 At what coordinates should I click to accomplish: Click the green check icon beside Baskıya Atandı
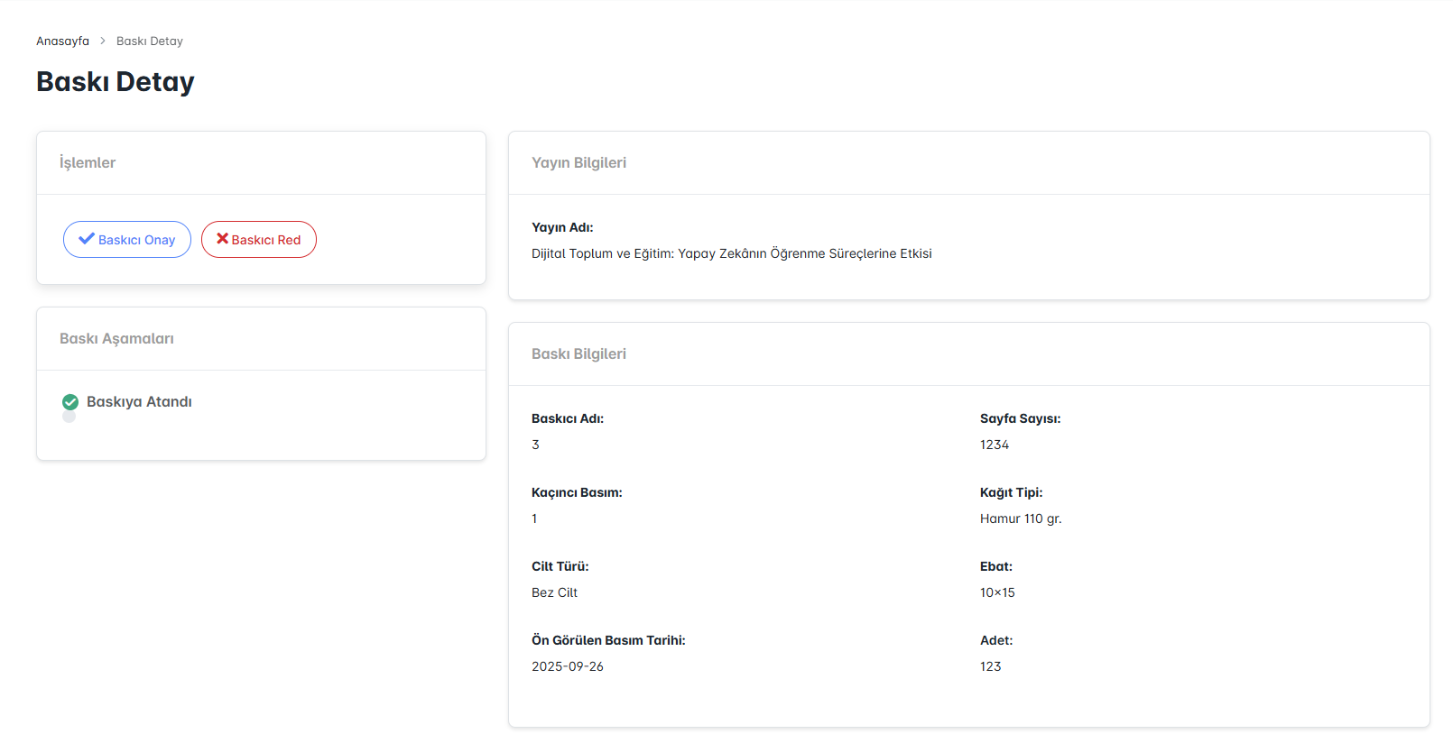point(70,402)
